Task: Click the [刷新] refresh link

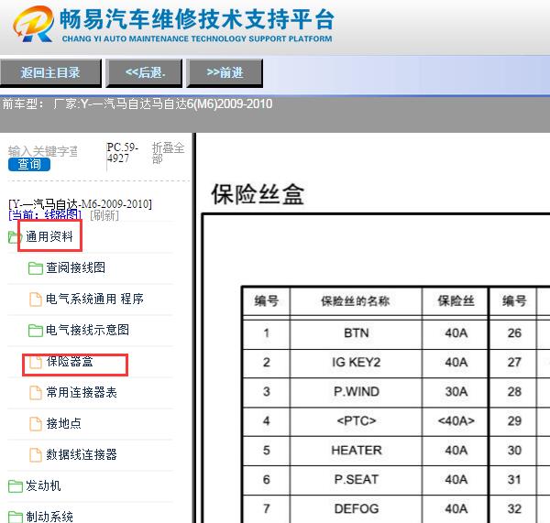Action: click(x=104, y=215)
